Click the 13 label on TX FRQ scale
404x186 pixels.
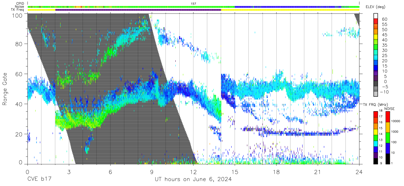pos(381,140)
